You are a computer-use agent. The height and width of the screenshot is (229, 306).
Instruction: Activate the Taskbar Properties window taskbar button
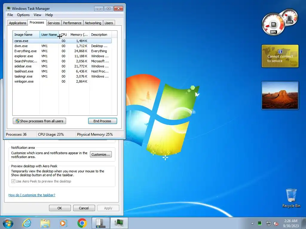[x=100, y=223]
